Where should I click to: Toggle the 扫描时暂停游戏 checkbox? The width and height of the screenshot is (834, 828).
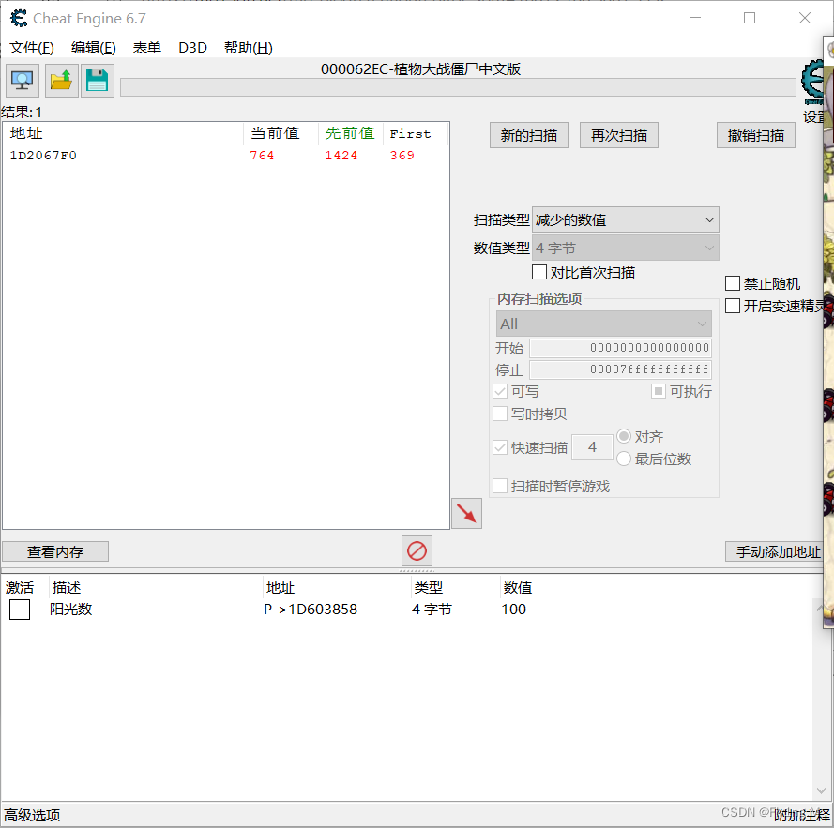click(500, 486)
